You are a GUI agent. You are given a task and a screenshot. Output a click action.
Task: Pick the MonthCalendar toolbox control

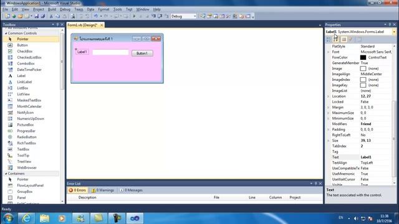pos(29,106)
